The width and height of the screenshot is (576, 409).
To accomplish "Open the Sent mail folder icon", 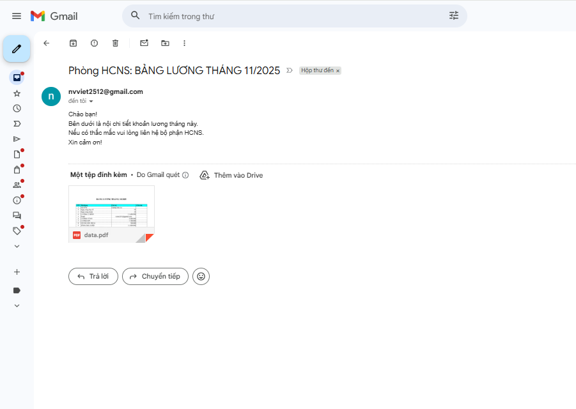I will (17, 139).
